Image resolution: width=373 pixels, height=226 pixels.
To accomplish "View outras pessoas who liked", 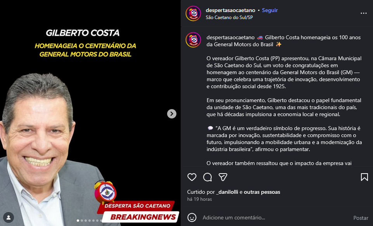I will point(262,192).
